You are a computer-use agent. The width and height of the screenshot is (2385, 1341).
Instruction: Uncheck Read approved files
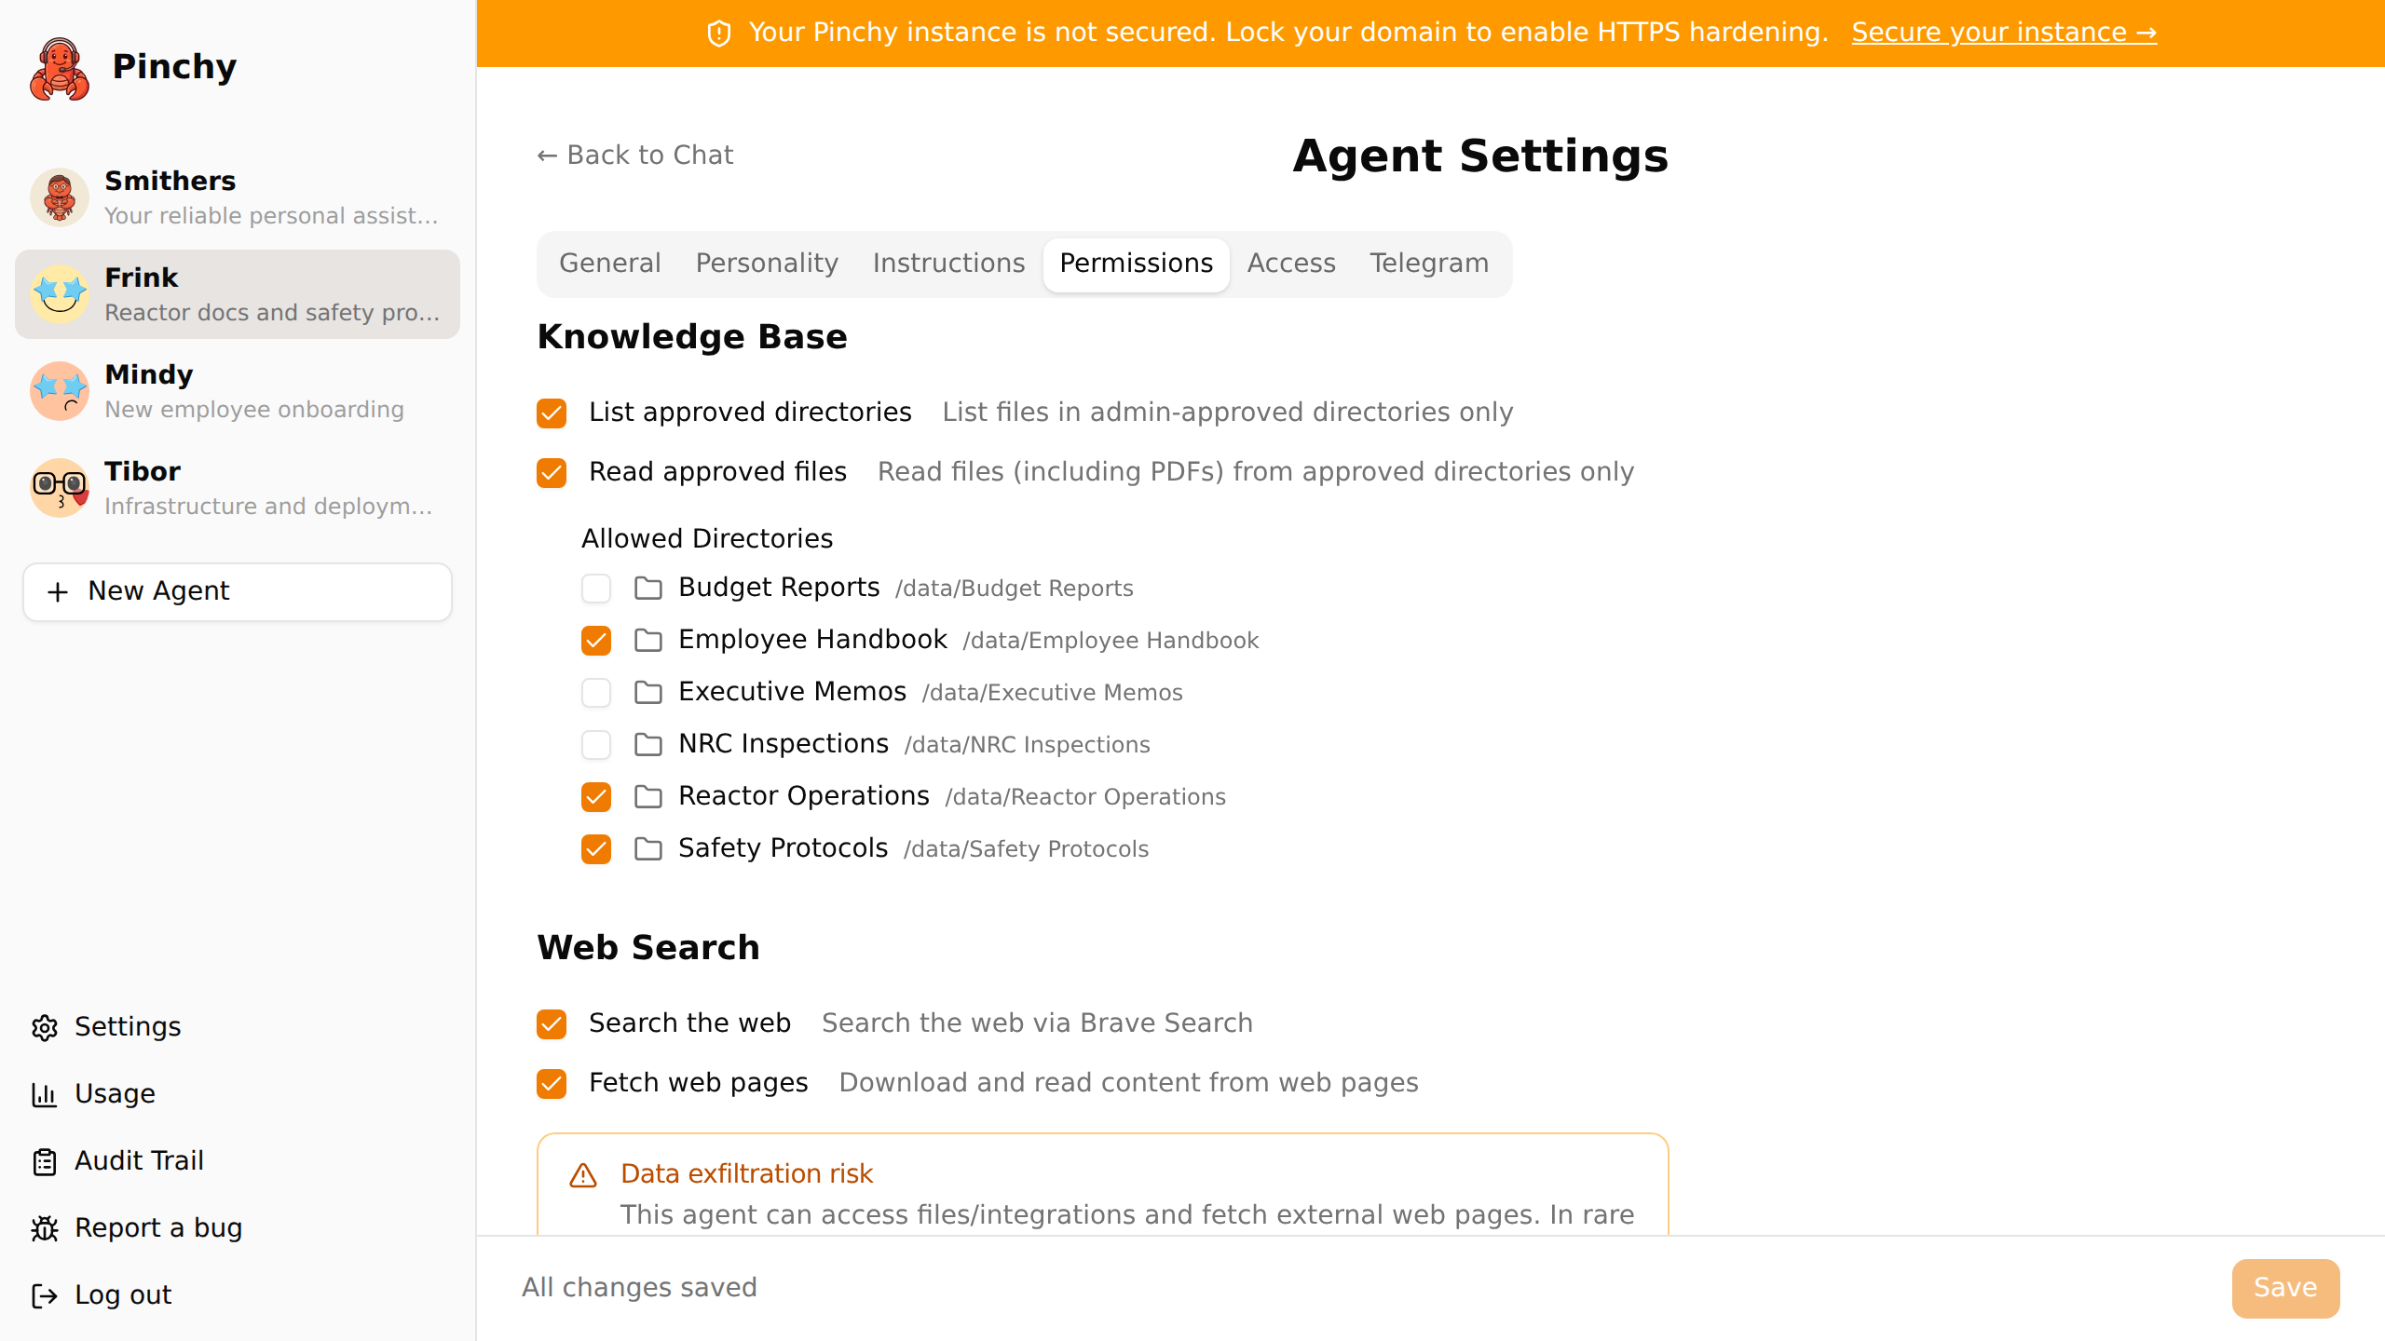(x=552, y=472)
